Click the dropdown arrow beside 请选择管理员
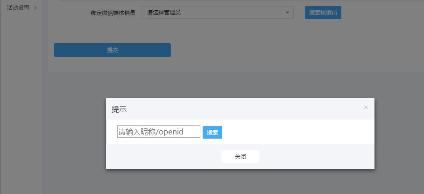 (x=287, y=13)
